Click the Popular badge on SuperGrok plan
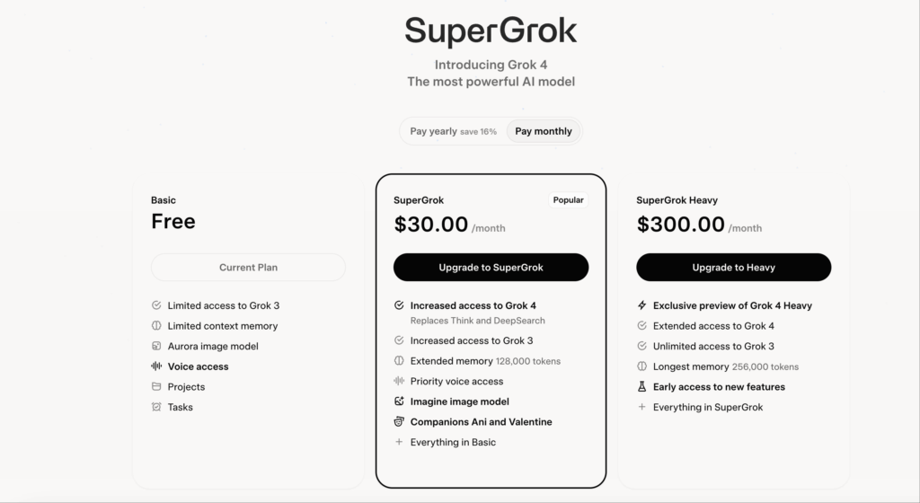 pos(568,200)
